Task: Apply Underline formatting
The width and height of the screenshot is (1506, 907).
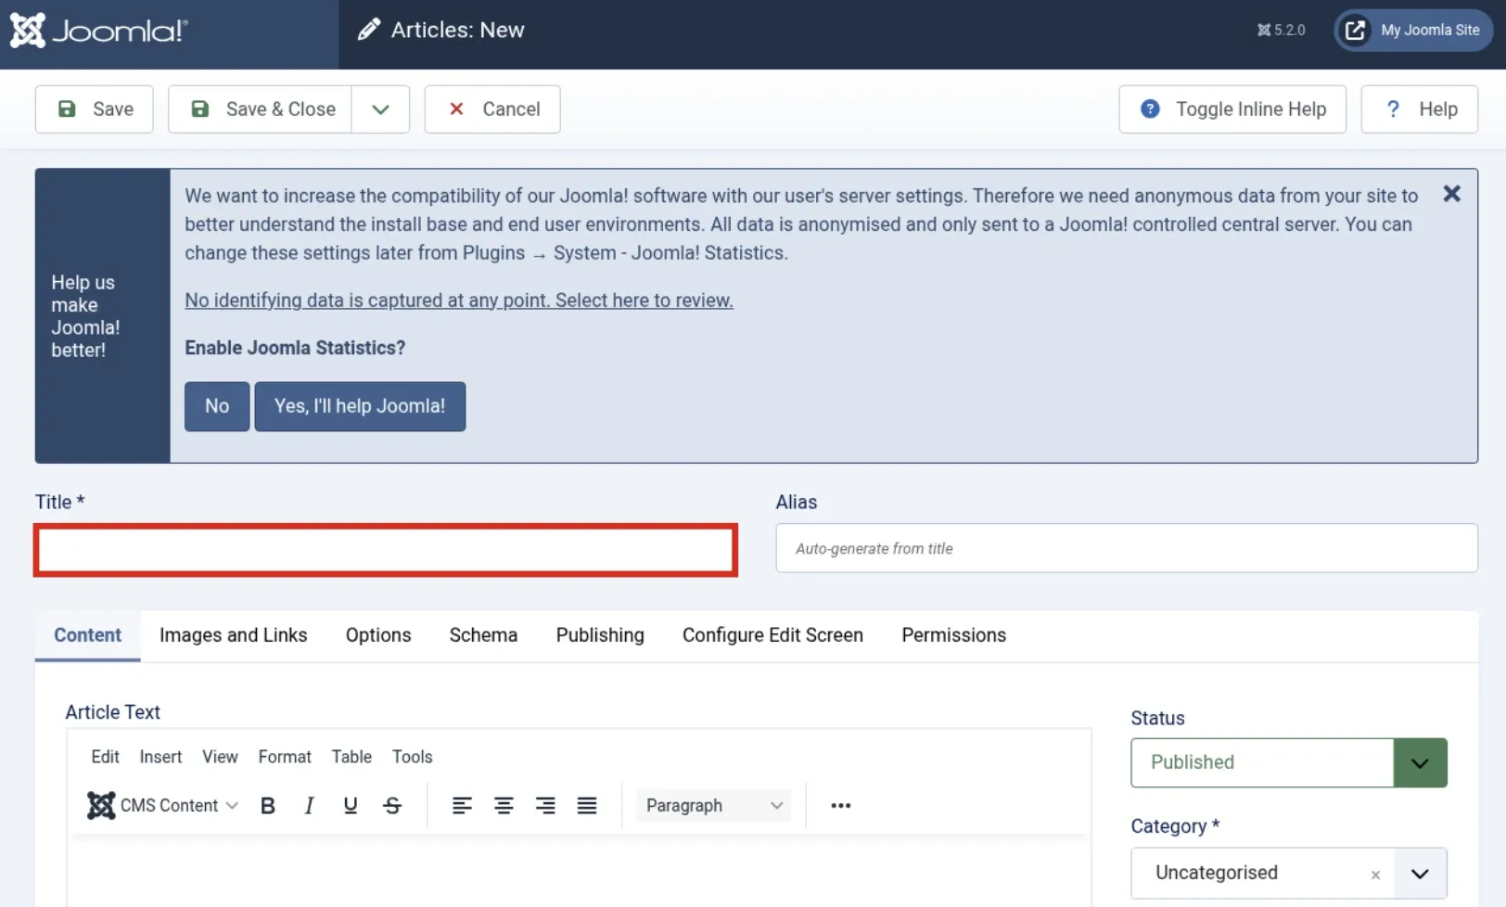Action: pos(351,806)
